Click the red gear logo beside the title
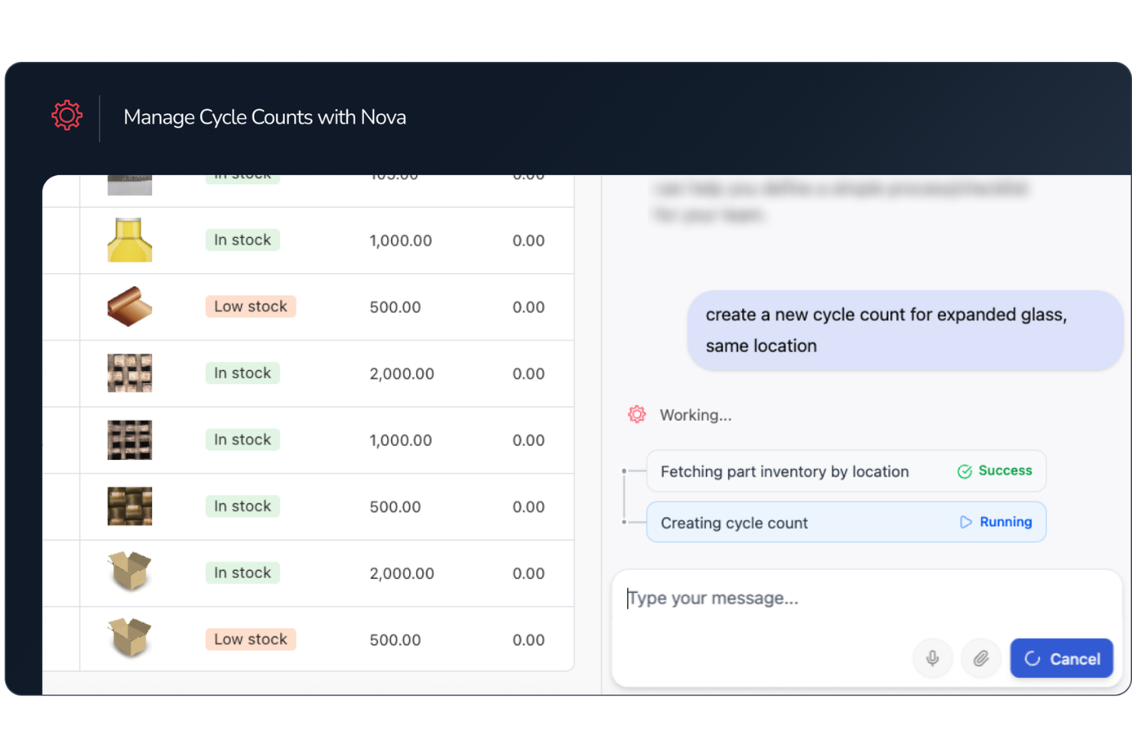Viewport: 1132px width, 755px height. [67, 115]
